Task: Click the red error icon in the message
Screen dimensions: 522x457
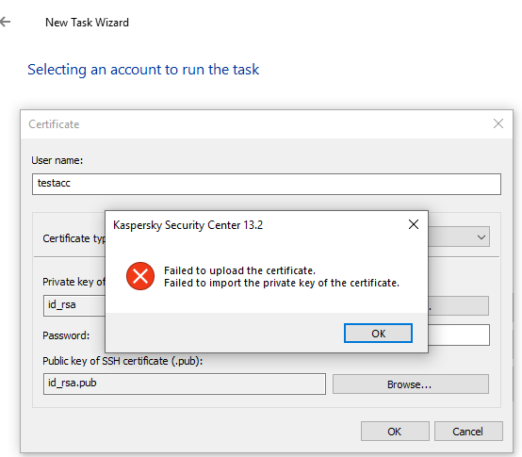Action: coord(140,276)
